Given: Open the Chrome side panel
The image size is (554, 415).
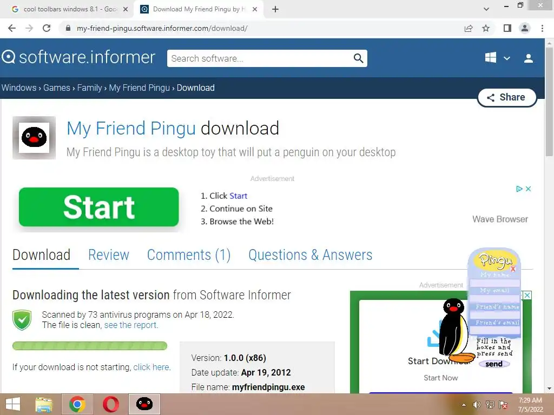Looking at the screenshot, I should [507, 28].
